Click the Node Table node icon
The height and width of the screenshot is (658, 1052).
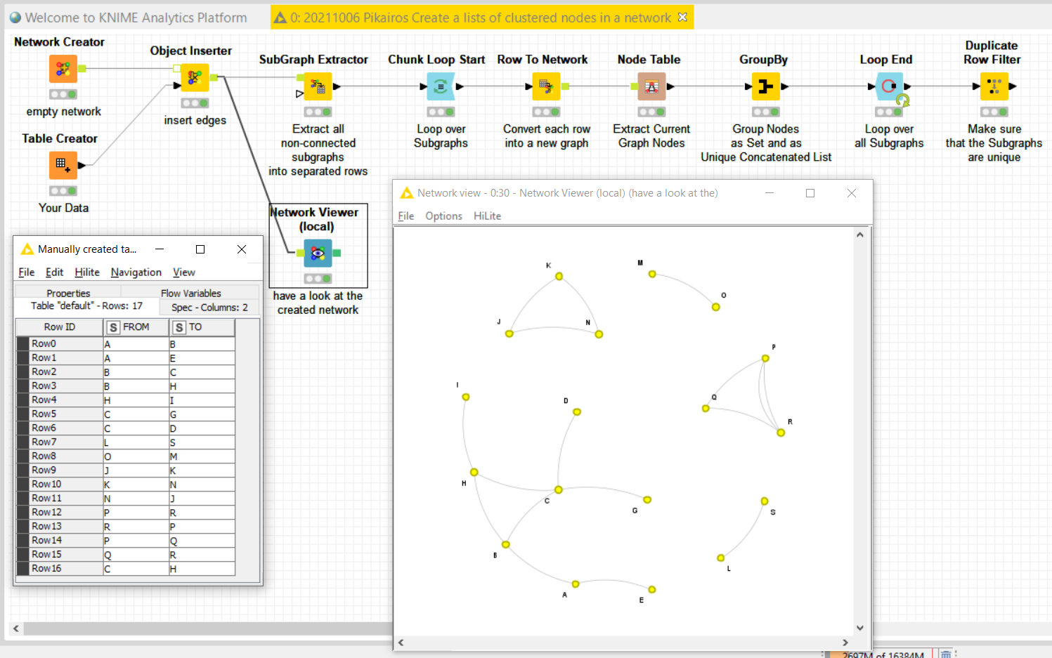point(651,86)
